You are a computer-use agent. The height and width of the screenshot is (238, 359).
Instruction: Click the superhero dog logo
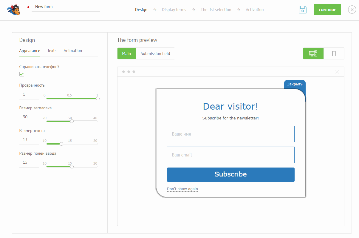coord(14,10)
